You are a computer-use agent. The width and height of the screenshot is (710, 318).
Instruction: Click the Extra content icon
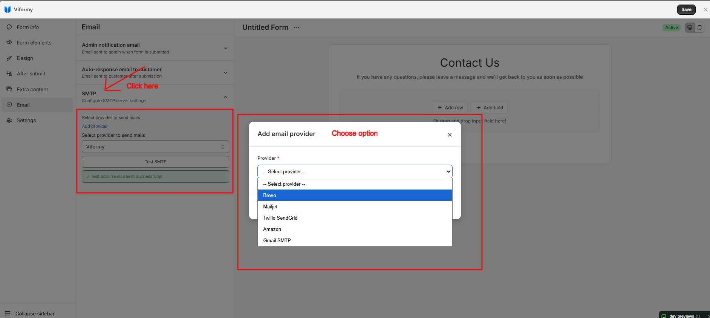[9, 89]
